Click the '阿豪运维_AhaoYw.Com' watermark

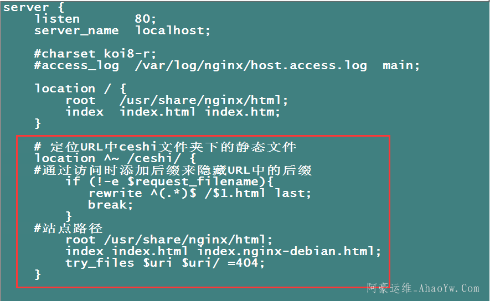pyautogui.click(x=423, y=288)
